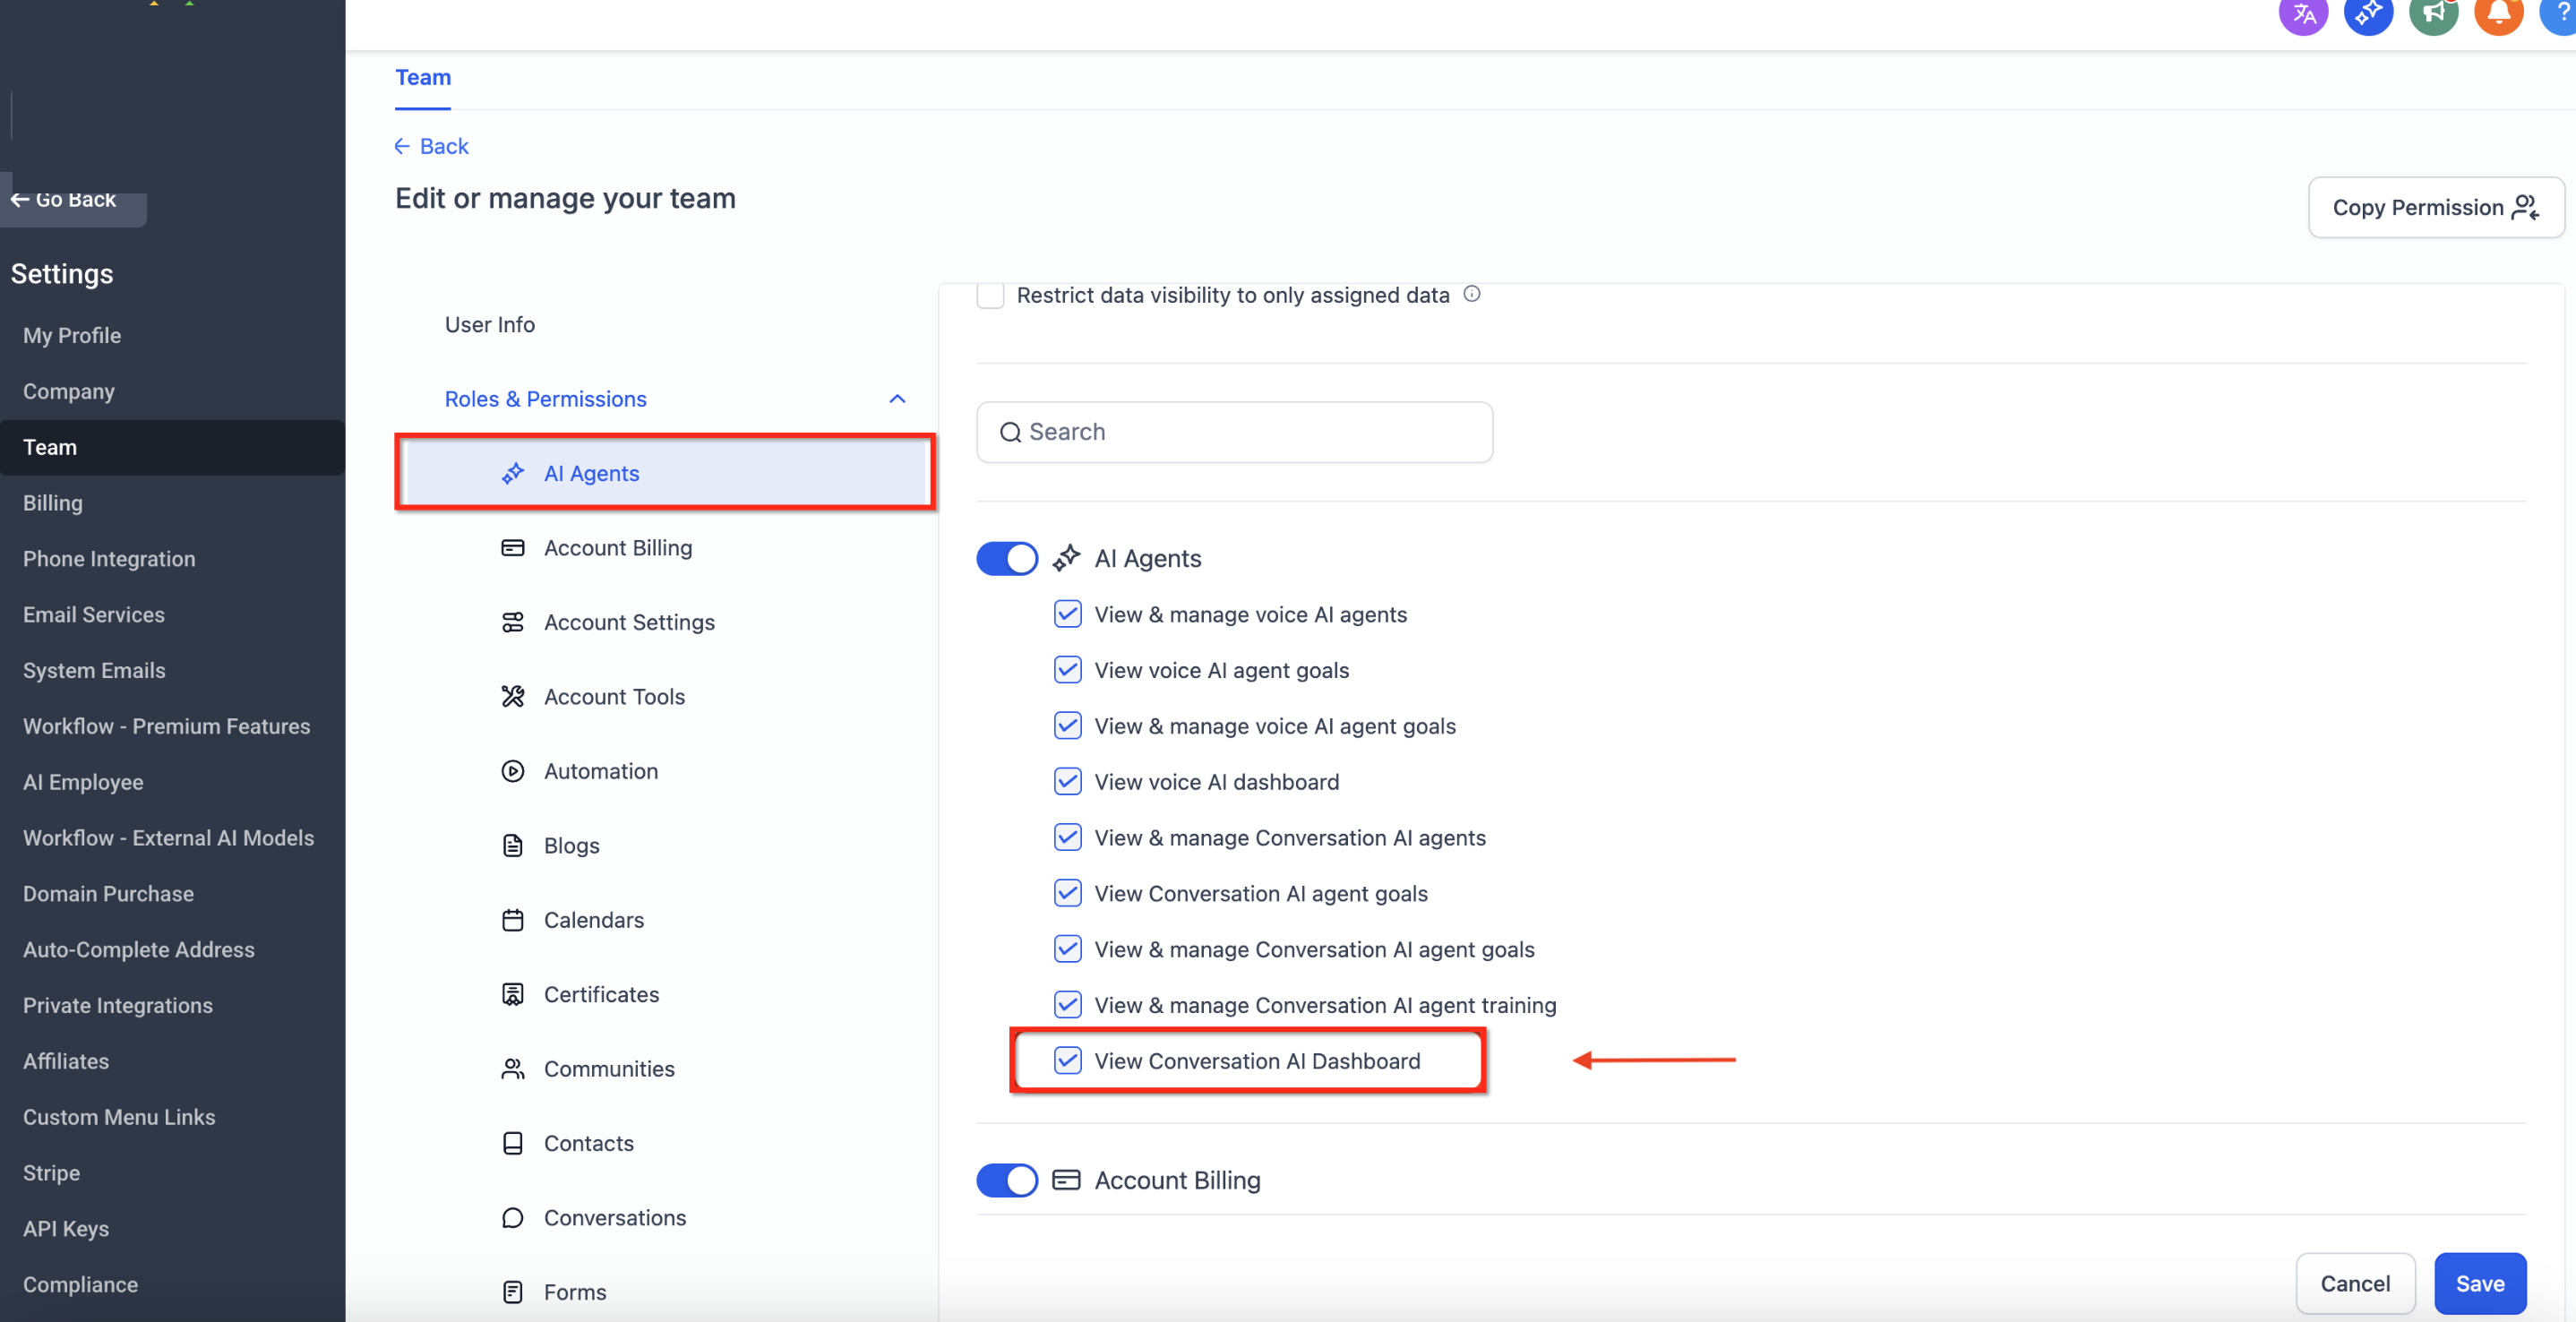The width and height of the screenshot is (2576, 1322).
Task: Open the notifications bell icon
Action: [x=2498, y=14]
